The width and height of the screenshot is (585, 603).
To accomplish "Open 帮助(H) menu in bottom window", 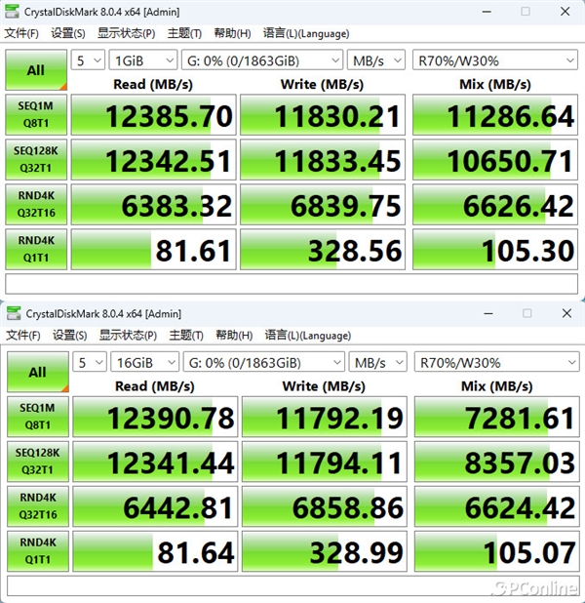I will click(234, 336).
